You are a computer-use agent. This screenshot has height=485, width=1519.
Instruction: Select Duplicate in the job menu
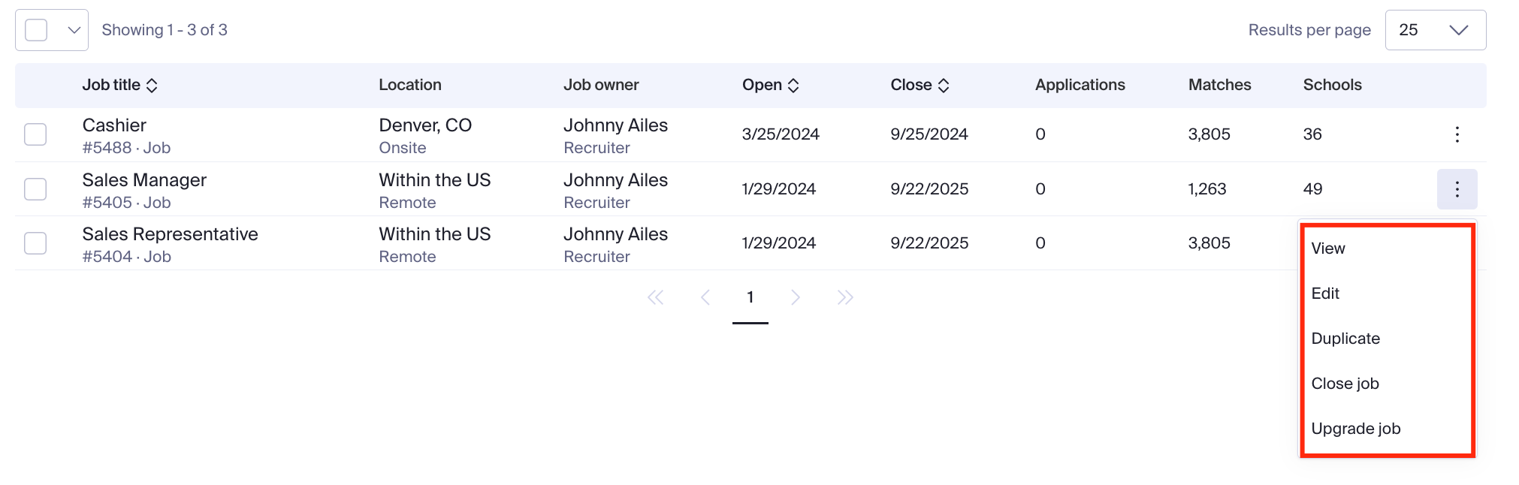pyautogui.click(x=1345, y=339)
